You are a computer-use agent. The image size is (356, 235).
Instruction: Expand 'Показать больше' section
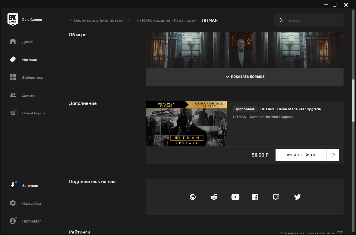245,77
